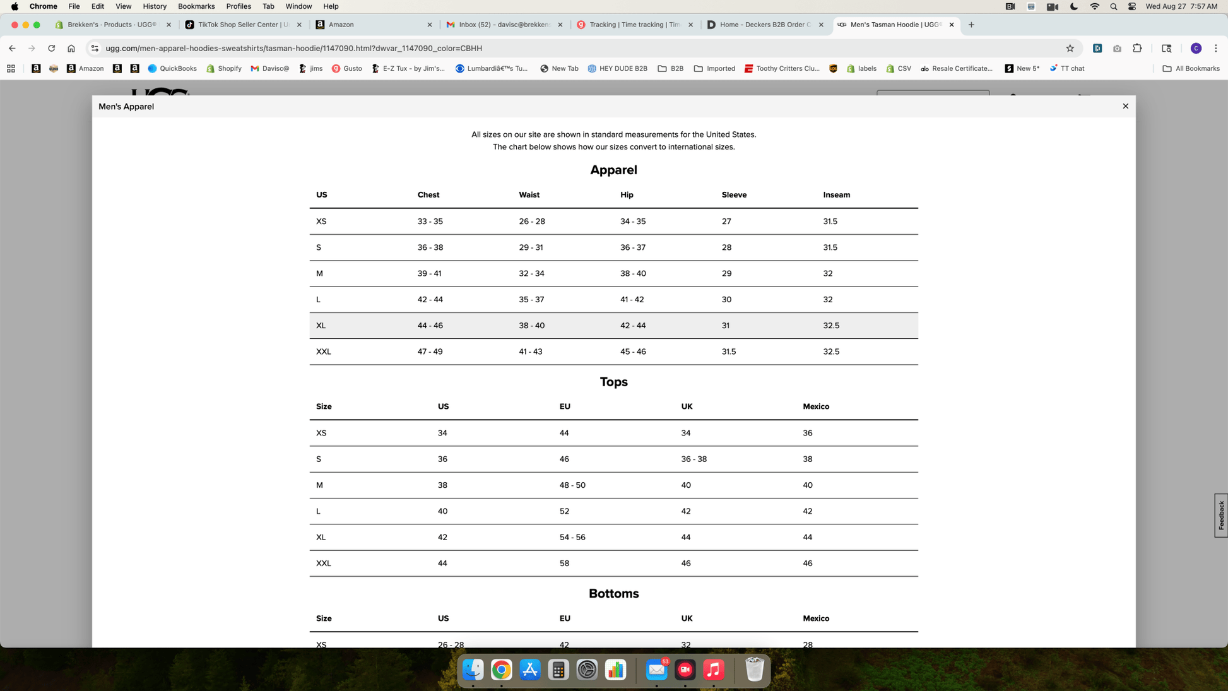The image size is (1228, 691).
Task: Open the Bookmarks menu in menu bar
Action: click(x=196, y=6)
